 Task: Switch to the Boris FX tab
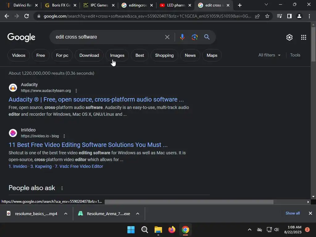click(x=60, y=5)
